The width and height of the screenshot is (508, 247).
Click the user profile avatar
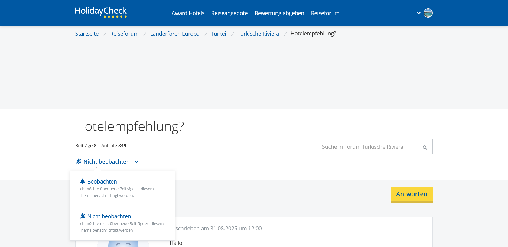428,13
